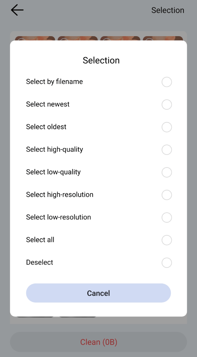This screenshot has height=357, width=197.
Task: Tap the Selection dialog title
Action: pyautogui.click(x=101, y=60)
